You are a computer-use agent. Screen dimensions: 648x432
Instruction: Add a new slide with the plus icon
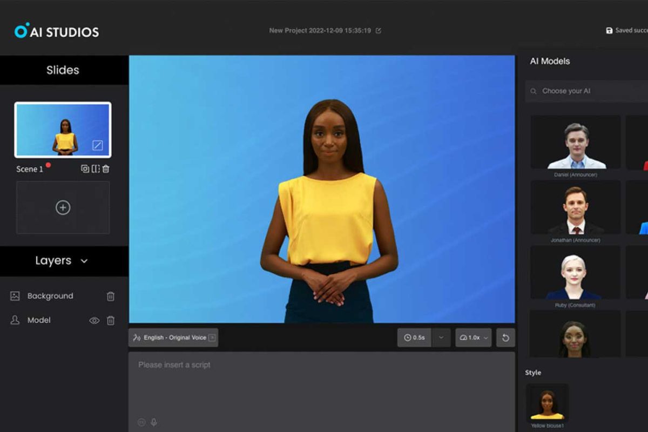point(63,207)
